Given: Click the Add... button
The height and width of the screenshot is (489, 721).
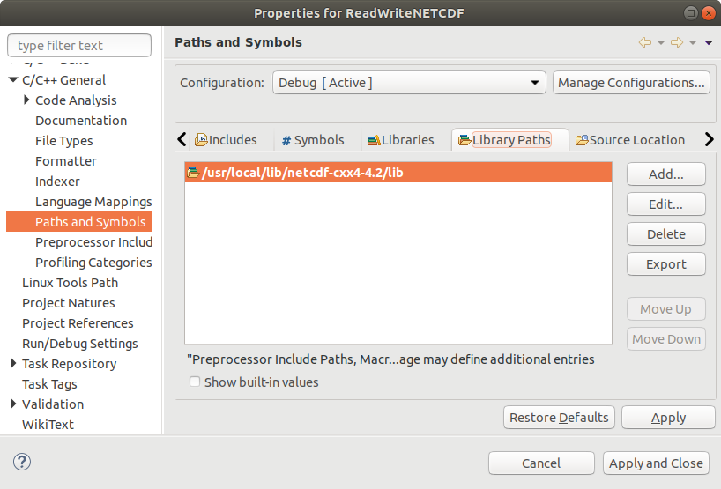Looking at the screenshot, I should coord(665,174).
